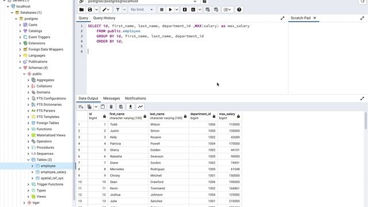Open file using the folder icon
This screenshot has height=207, width=368.
click(82, 10)
